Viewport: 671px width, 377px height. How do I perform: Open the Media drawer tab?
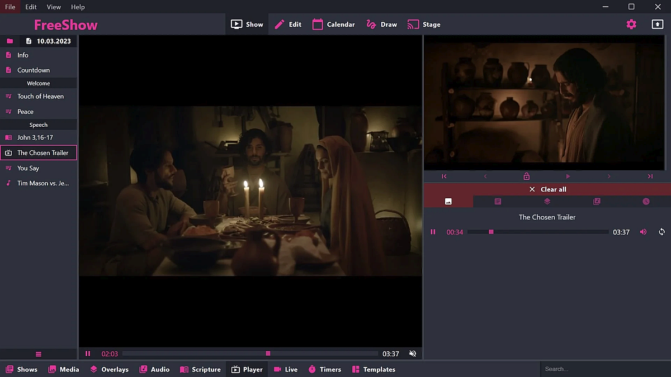point(63,369)
